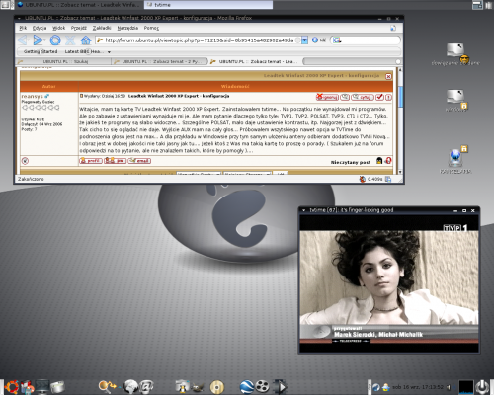
Task: Click the Firefox page vertical scrollbar
Action: 400,120
